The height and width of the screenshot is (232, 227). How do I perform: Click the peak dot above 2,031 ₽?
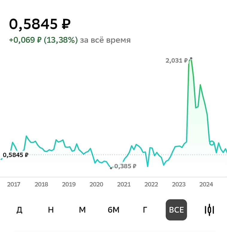pyautogui.click(x=191, y=58)
